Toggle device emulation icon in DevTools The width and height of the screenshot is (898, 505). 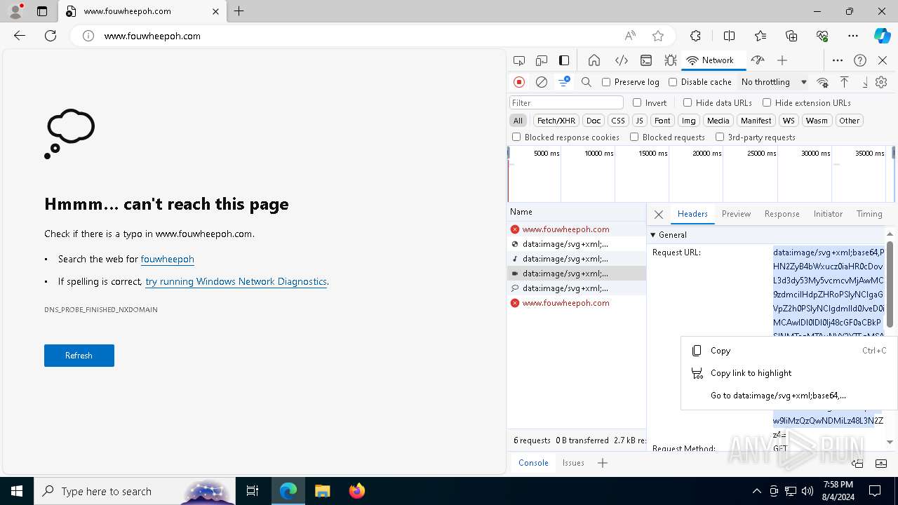[x=542, y=60]
